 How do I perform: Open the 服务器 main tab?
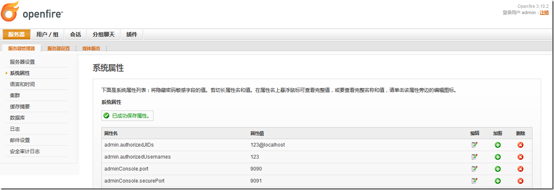coord(17,34)
